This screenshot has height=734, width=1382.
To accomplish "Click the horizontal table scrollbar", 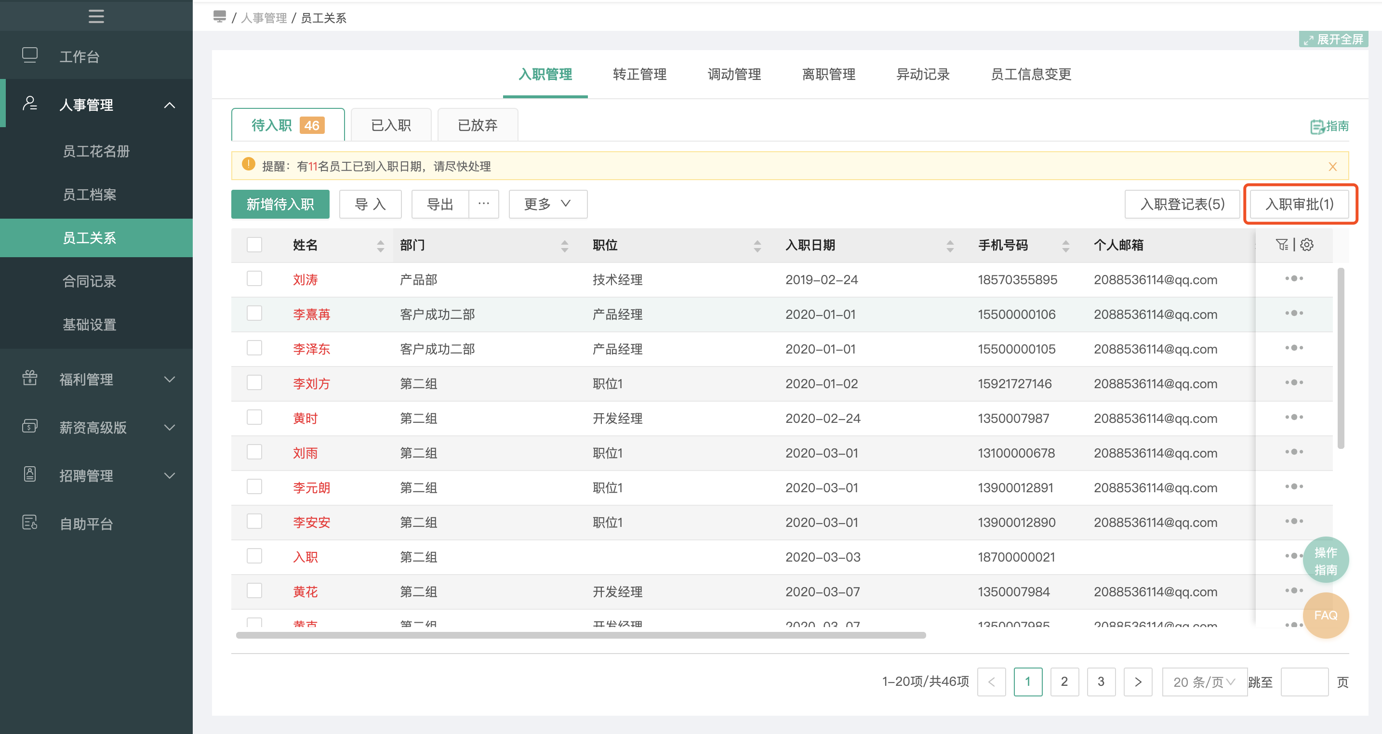I will click(581, 635).
